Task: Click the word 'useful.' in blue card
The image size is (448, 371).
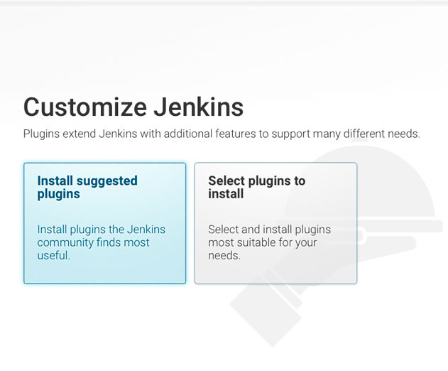Action: coord(53,255)
